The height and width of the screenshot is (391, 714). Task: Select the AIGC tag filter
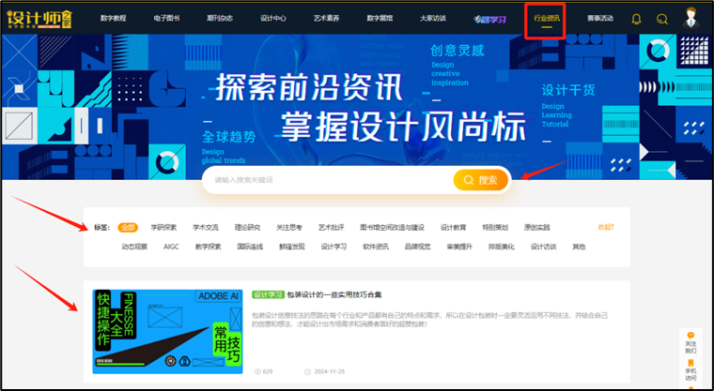(171, 247)
